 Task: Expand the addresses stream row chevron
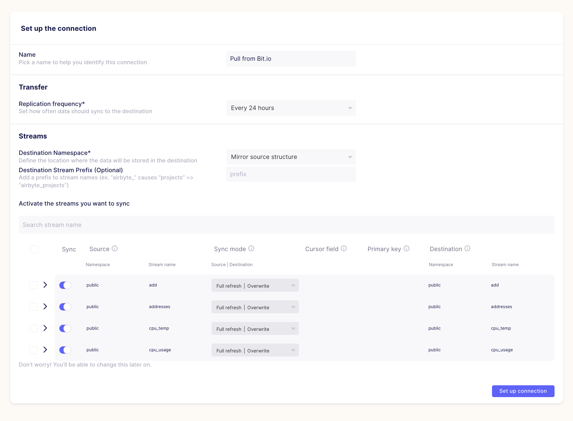click(45, 307)
